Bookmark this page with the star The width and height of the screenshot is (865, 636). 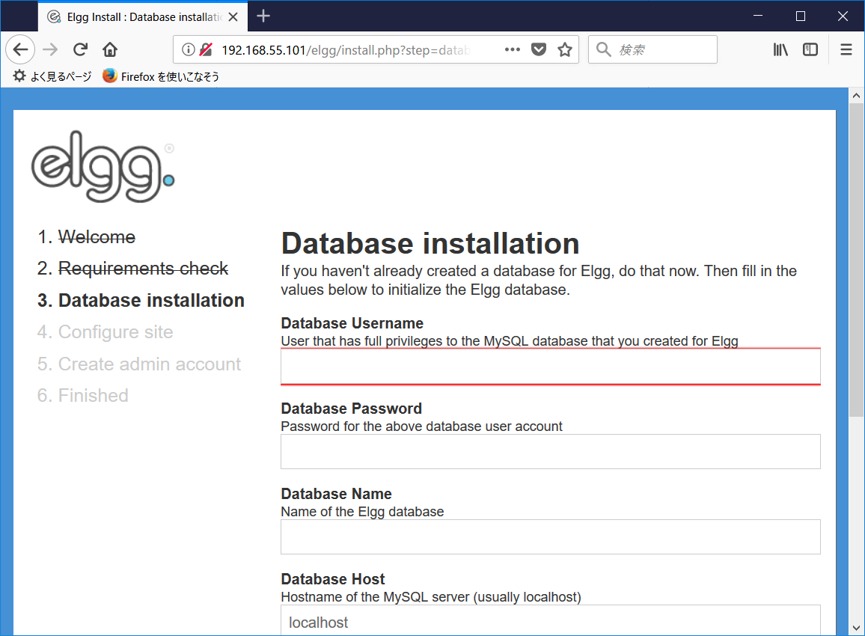pos(565,49)
